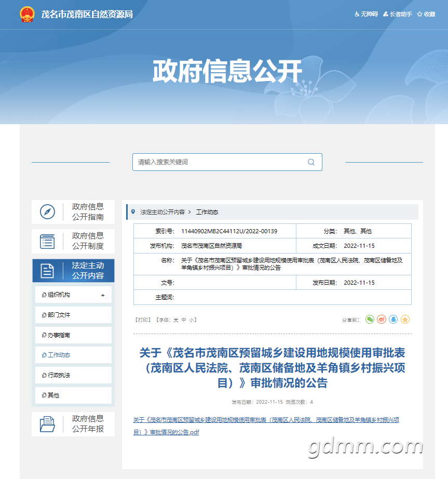Expand 组织机构 with the plus sign
Screen dimensions: 448x479
point(103,295)
